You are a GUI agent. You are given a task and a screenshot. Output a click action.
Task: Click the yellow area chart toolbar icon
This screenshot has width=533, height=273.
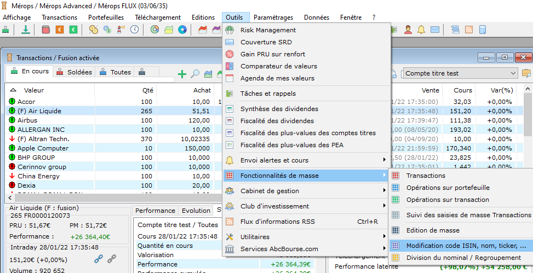[x=169, y=30]
